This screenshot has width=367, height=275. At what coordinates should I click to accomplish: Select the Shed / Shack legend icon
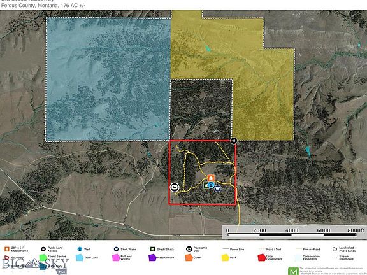click(153, 249)
